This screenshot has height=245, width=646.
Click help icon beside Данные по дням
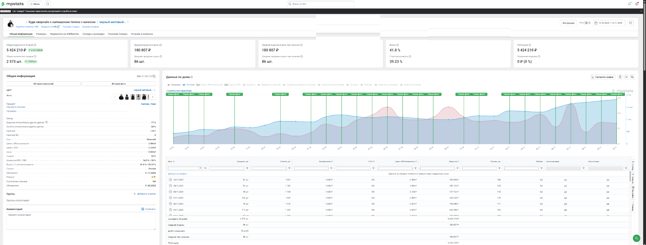[192, 77]
